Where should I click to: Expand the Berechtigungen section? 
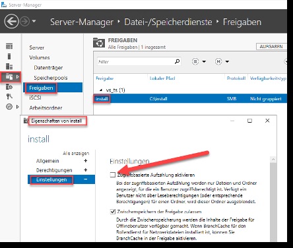coord(86,170)
